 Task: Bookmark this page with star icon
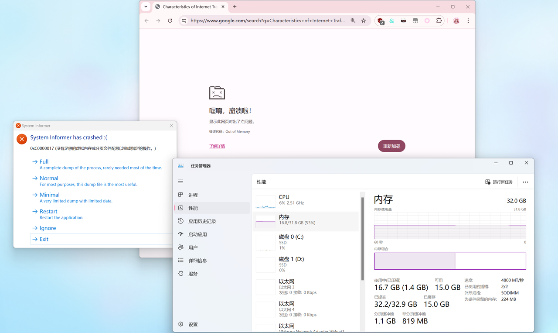point(364,21)
